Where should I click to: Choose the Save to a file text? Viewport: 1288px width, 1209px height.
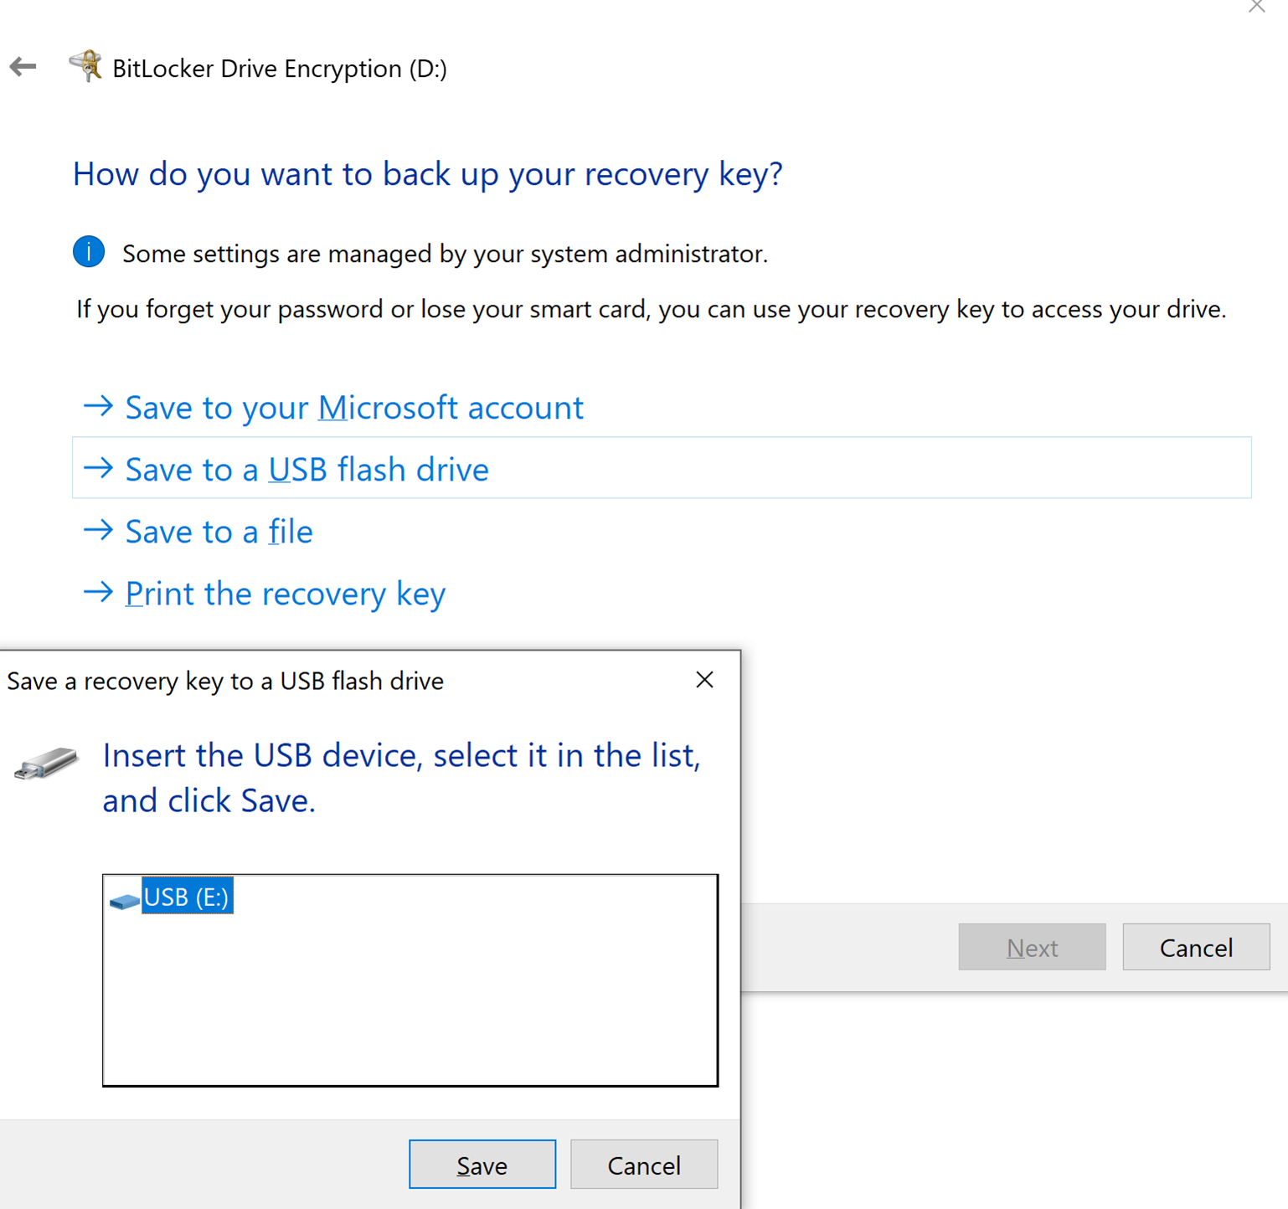coord(219,532)
